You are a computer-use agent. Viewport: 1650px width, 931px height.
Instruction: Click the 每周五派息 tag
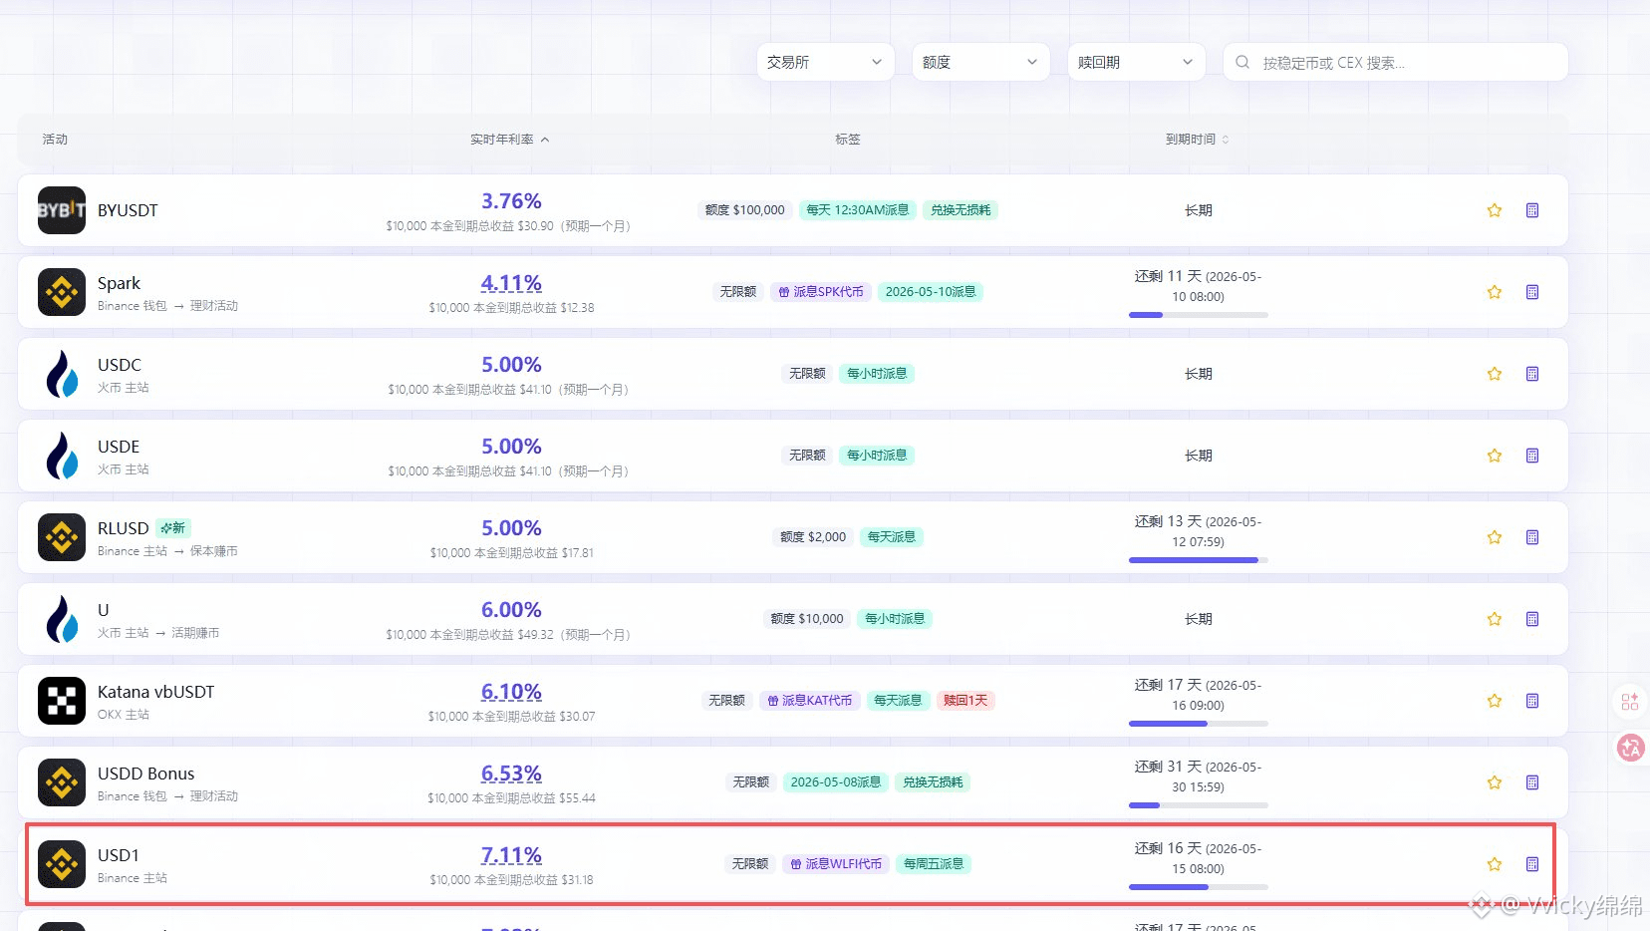pos(934,864)
